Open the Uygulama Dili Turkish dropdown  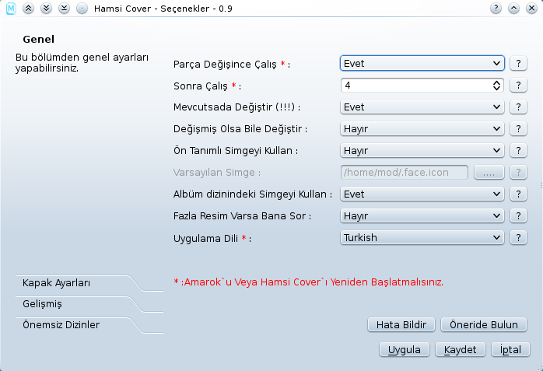(422, 238)
